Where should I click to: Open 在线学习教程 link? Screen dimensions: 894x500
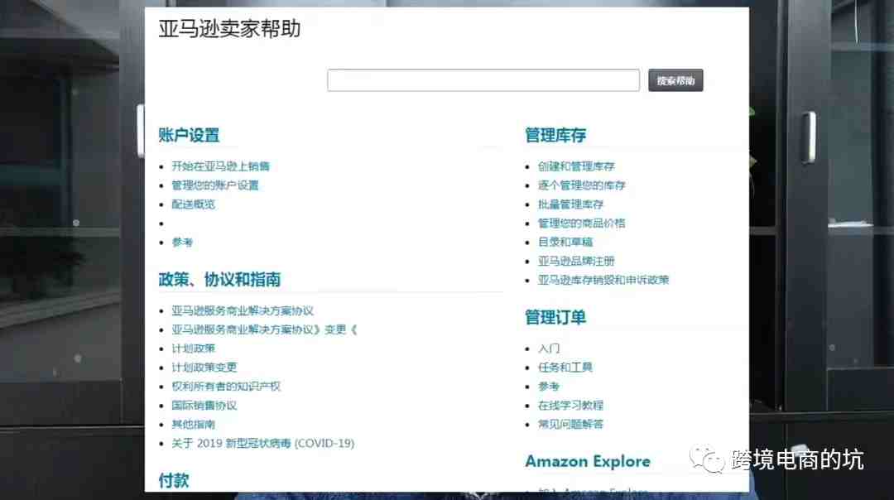click(x=570, y=406)
